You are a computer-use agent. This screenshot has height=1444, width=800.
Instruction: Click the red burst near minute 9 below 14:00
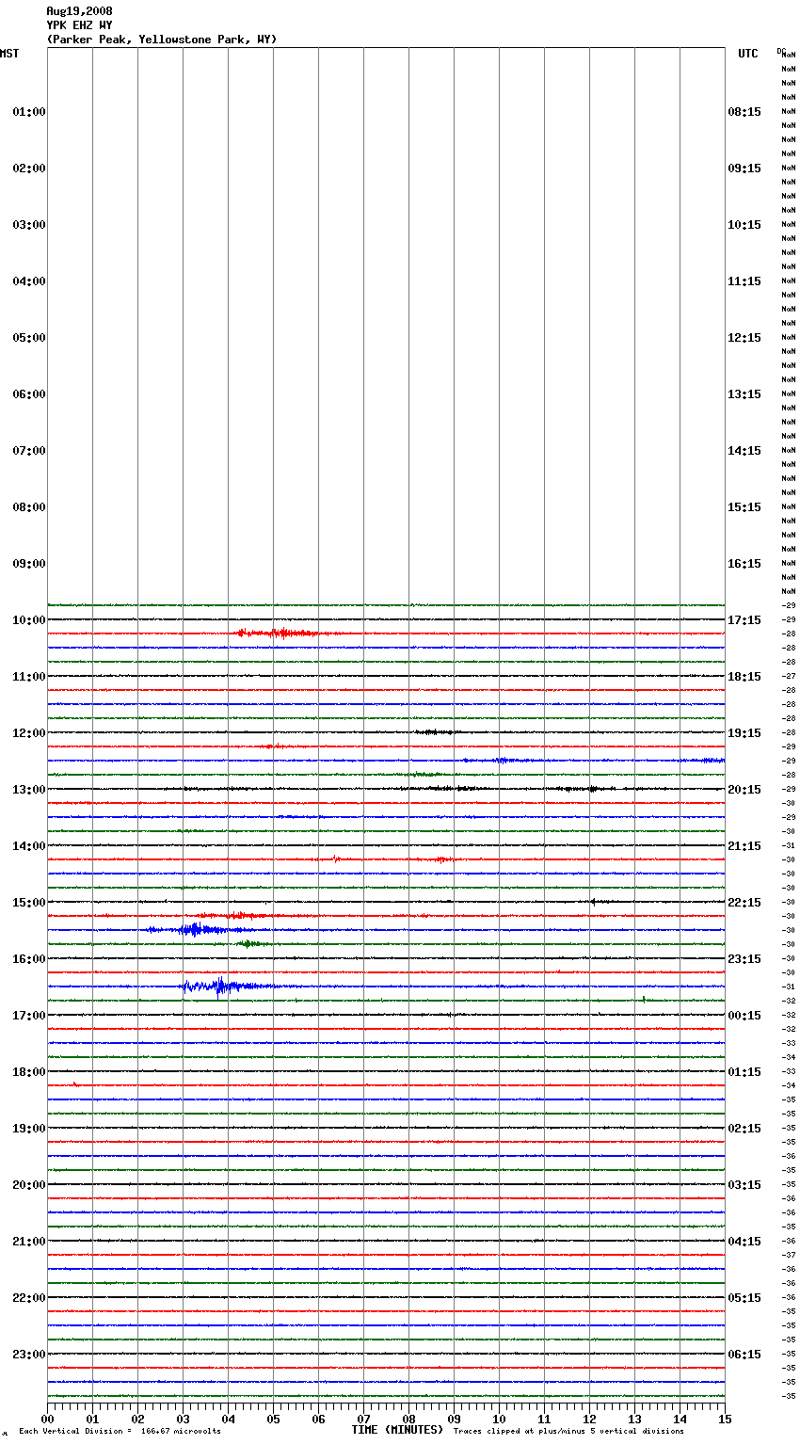(x=440, y=859)
